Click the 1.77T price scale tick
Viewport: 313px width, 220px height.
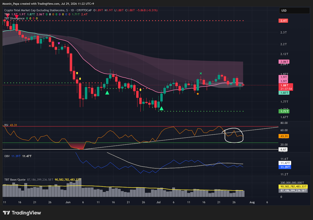point(285,102)
